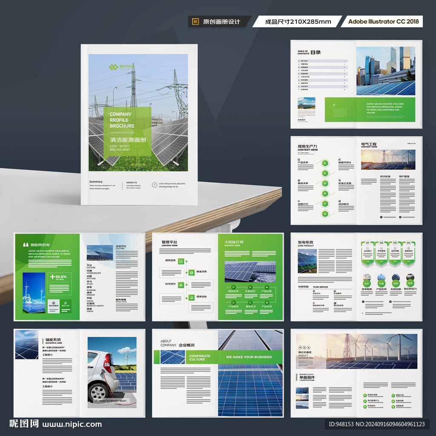436x436 pixels.
Task: Click the '01' numbered badge
Action: 367,243
